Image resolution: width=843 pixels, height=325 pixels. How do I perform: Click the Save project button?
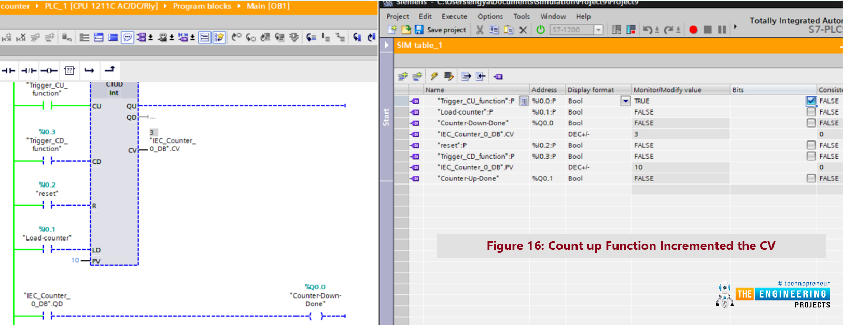440,30
